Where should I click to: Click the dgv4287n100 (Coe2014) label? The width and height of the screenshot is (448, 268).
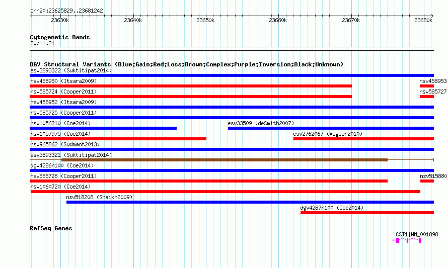point(332,208)
